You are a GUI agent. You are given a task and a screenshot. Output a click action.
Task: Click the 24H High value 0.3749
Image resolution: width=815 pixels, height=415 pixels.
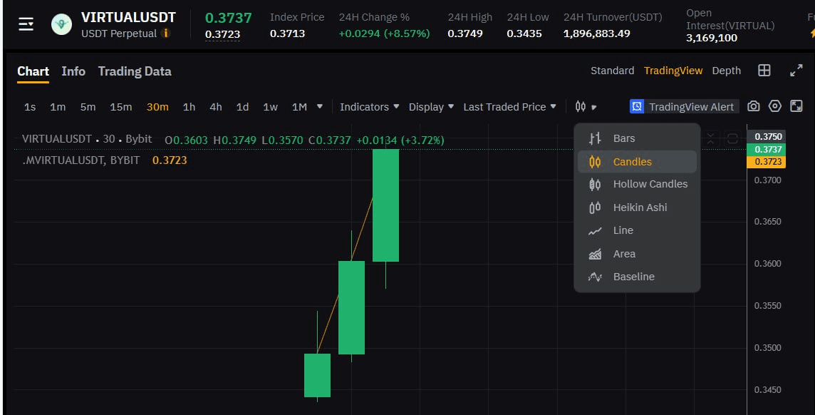[x=465, y=34]
